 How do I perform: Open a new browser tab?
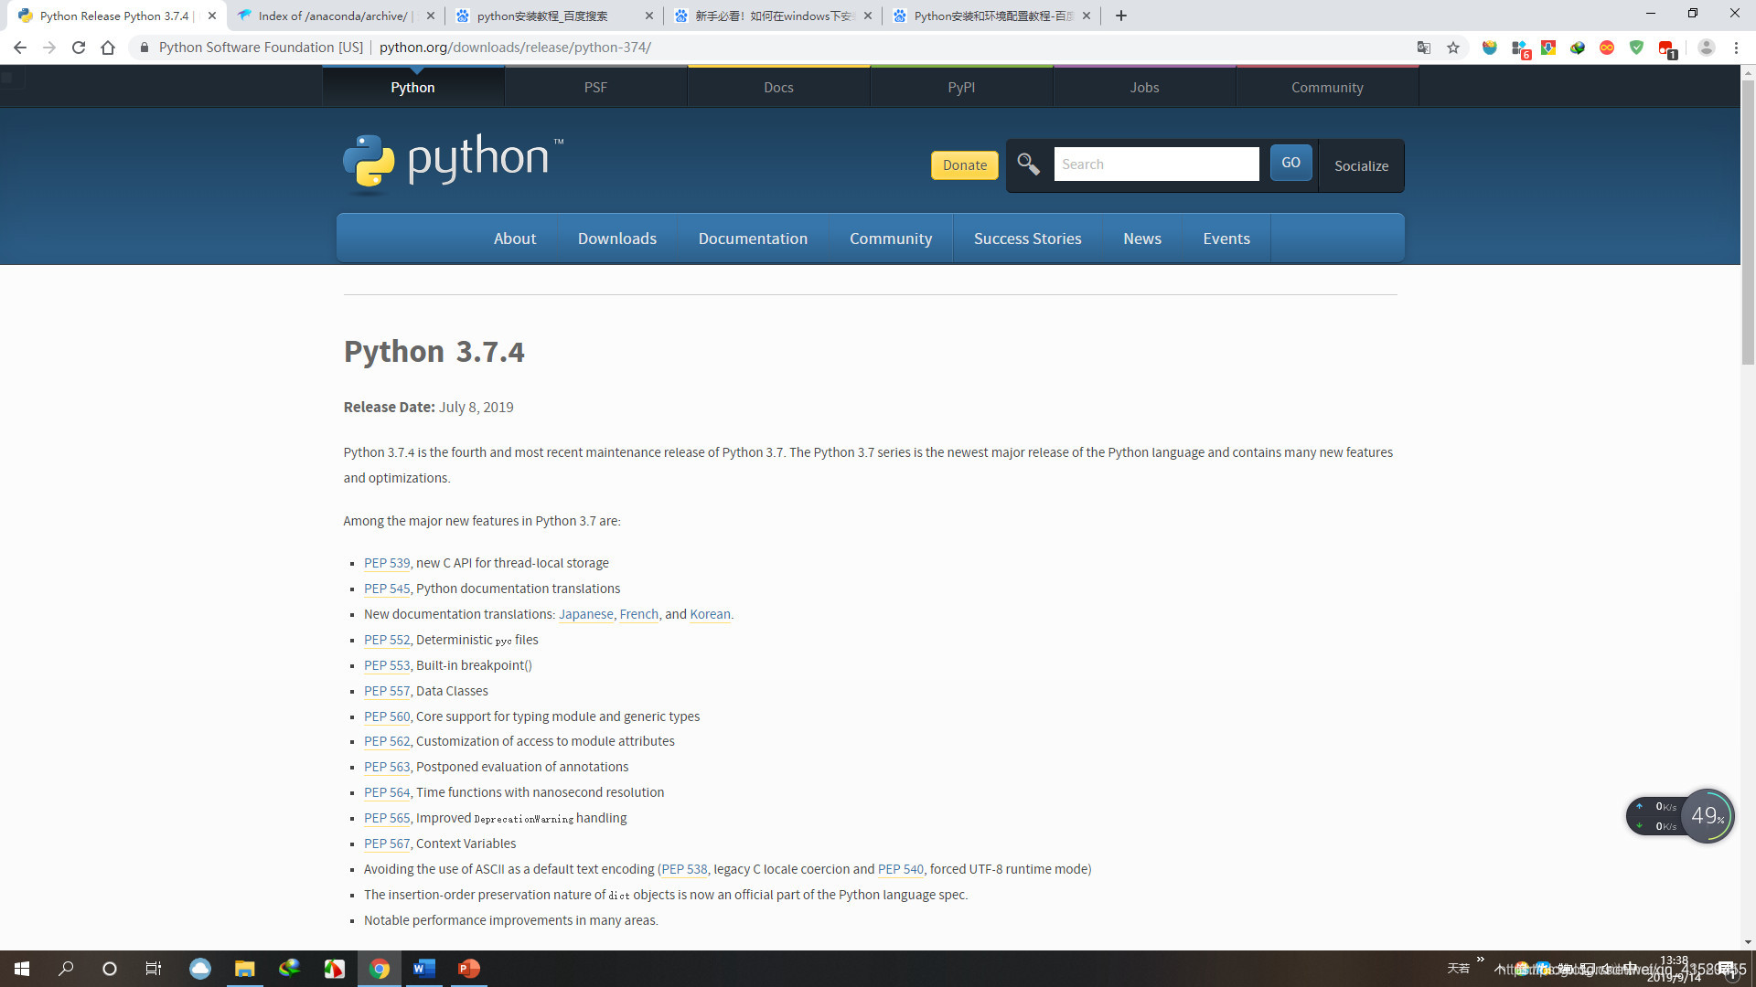pyautogui.click(x=1121, y=16)
